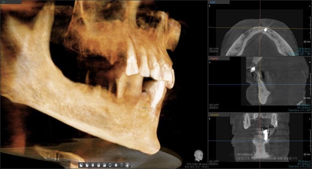Click the 26 mm scale ruler in Axial view
Image resolution: width=312 pixels, height=169 pixels.
(306, 41)
